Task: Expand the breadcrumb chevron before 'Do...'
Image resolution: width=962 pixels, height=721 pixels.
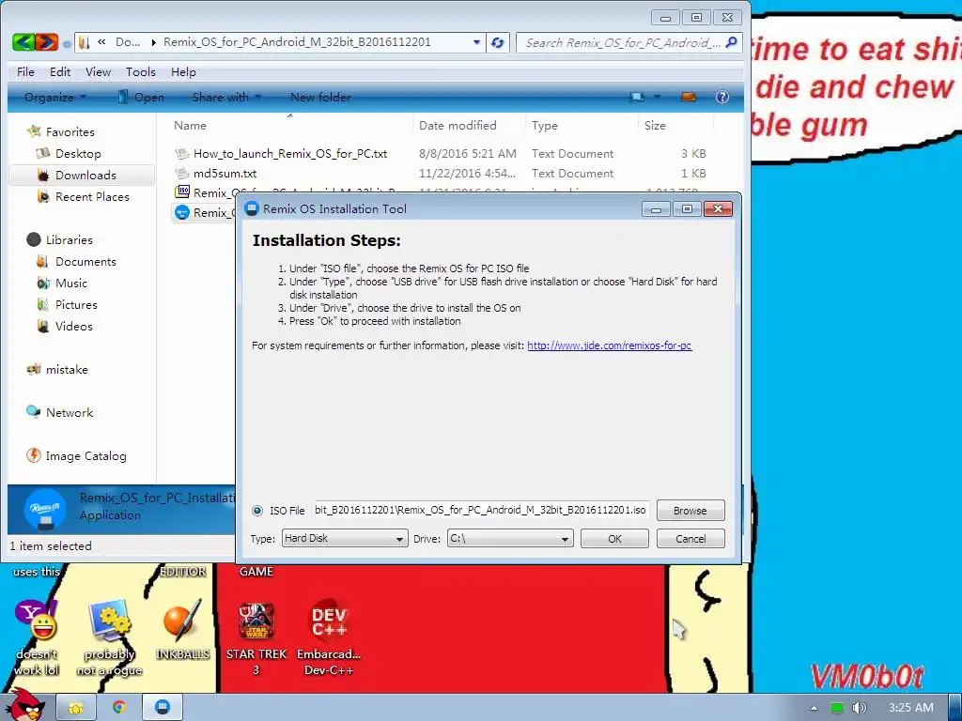Action: tap(101, 42)
